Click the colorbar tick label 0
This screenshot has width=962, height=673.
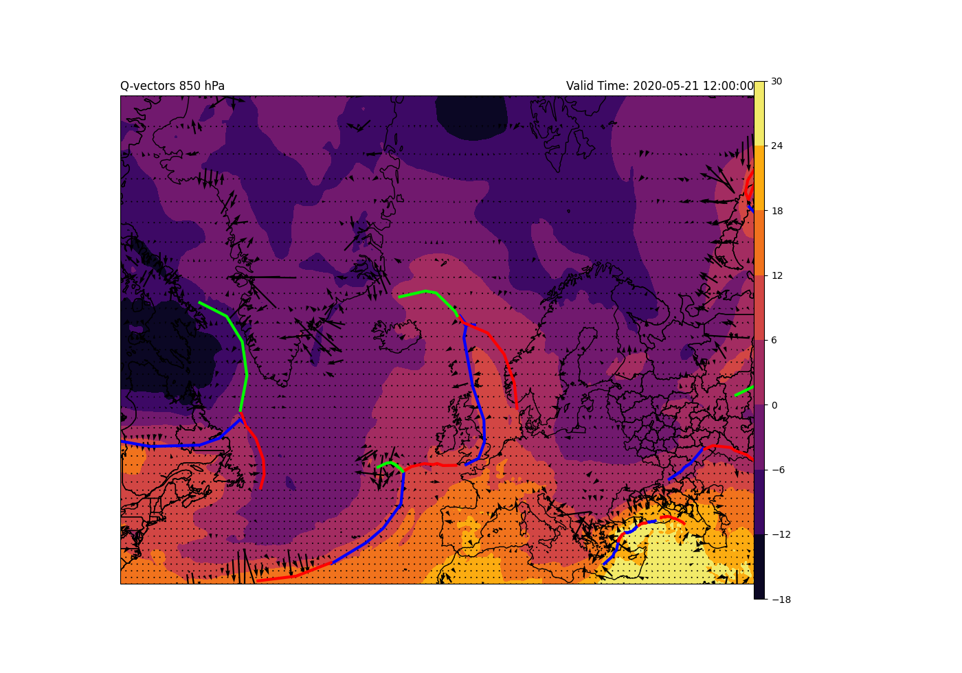[774, 405]
